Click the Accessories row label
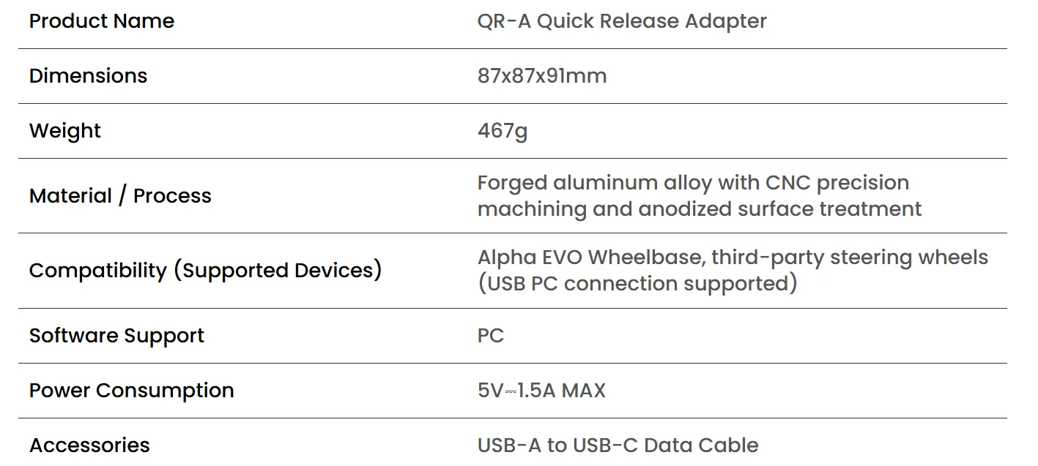The height and width of the screenshot is (466, 1038). click(89, 445)
